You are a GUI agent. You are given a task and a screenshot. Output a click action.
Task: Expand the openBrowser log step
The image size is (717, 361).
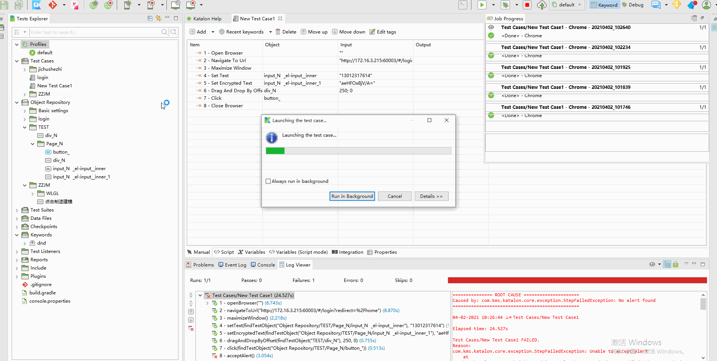click(x=207, y=303)
